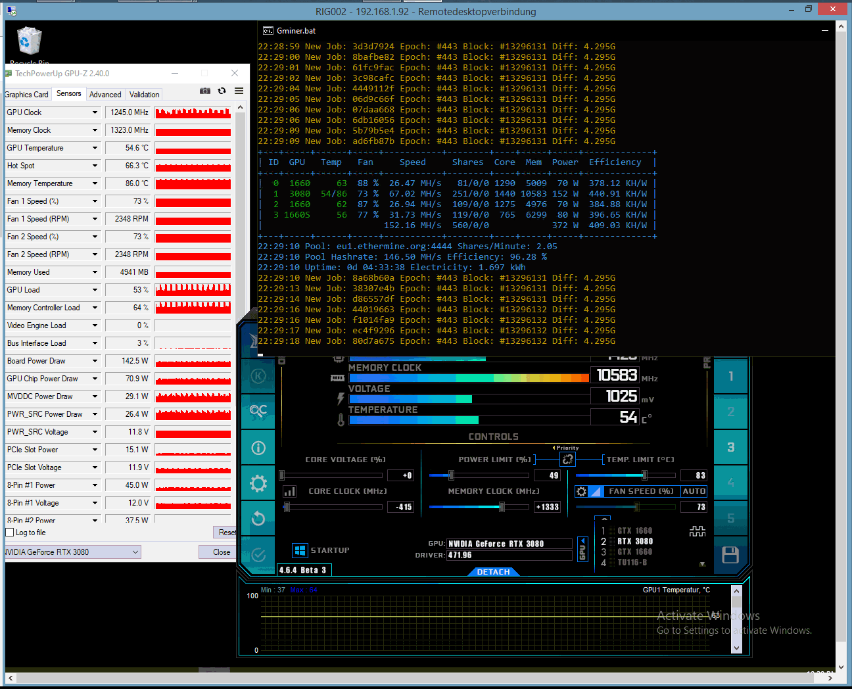This screenshot has height=689, width=852.
Task: Click the fan curve triangle icon
Action: click(x=596, y=491)
